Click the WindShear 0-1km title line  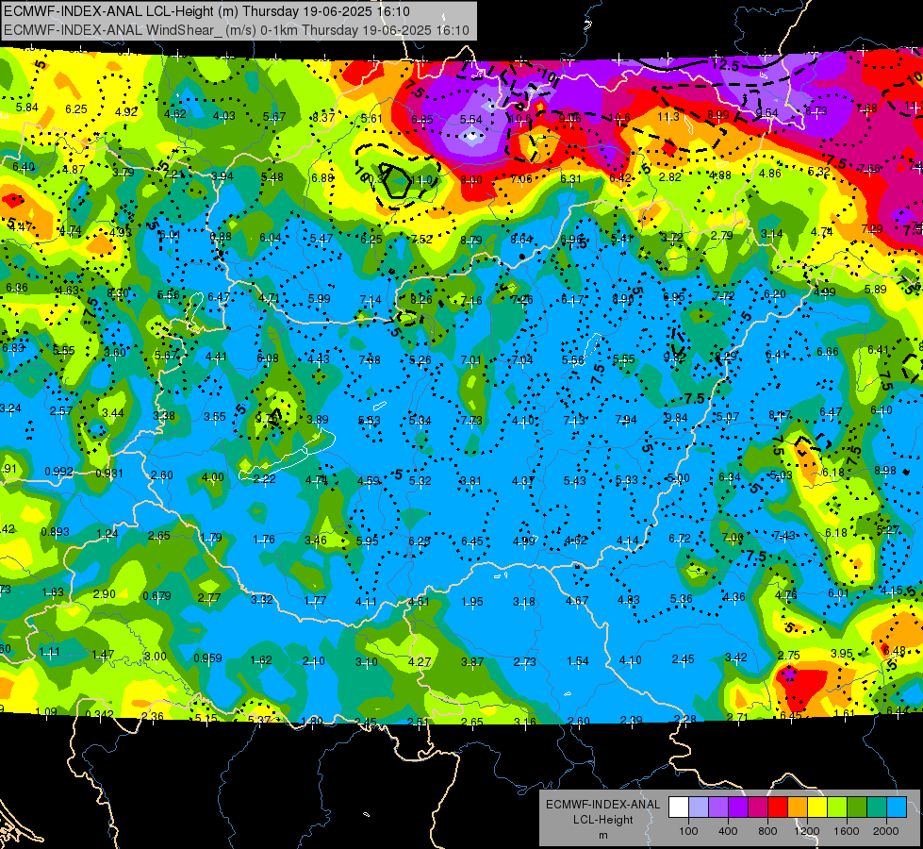(x=236, y=30)
